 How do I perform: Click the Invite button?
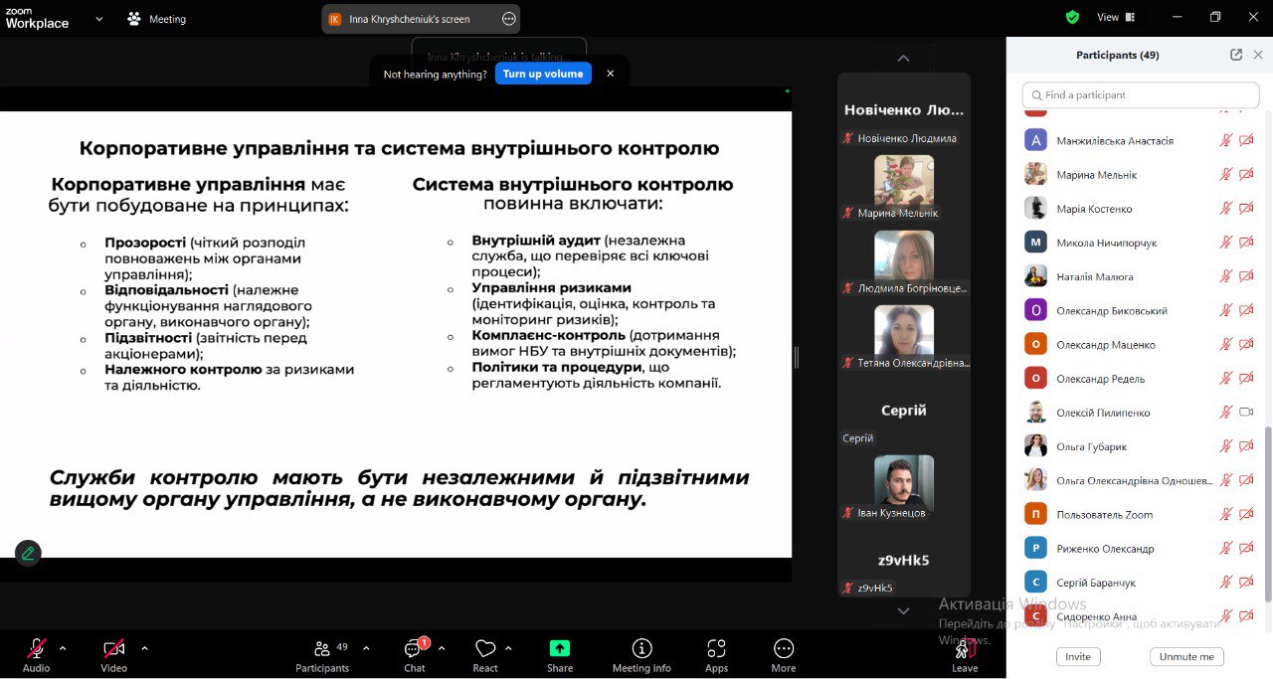tap(1078, 657)
